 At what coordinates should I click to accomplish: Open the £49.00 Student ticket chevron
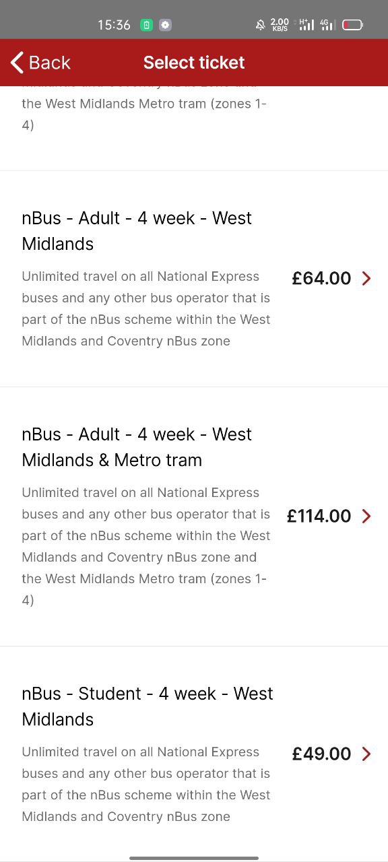(366, 754)
